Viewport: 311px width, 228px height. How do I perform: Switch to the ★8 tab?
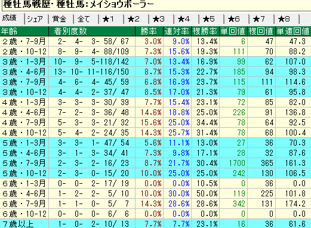(287, 19)
